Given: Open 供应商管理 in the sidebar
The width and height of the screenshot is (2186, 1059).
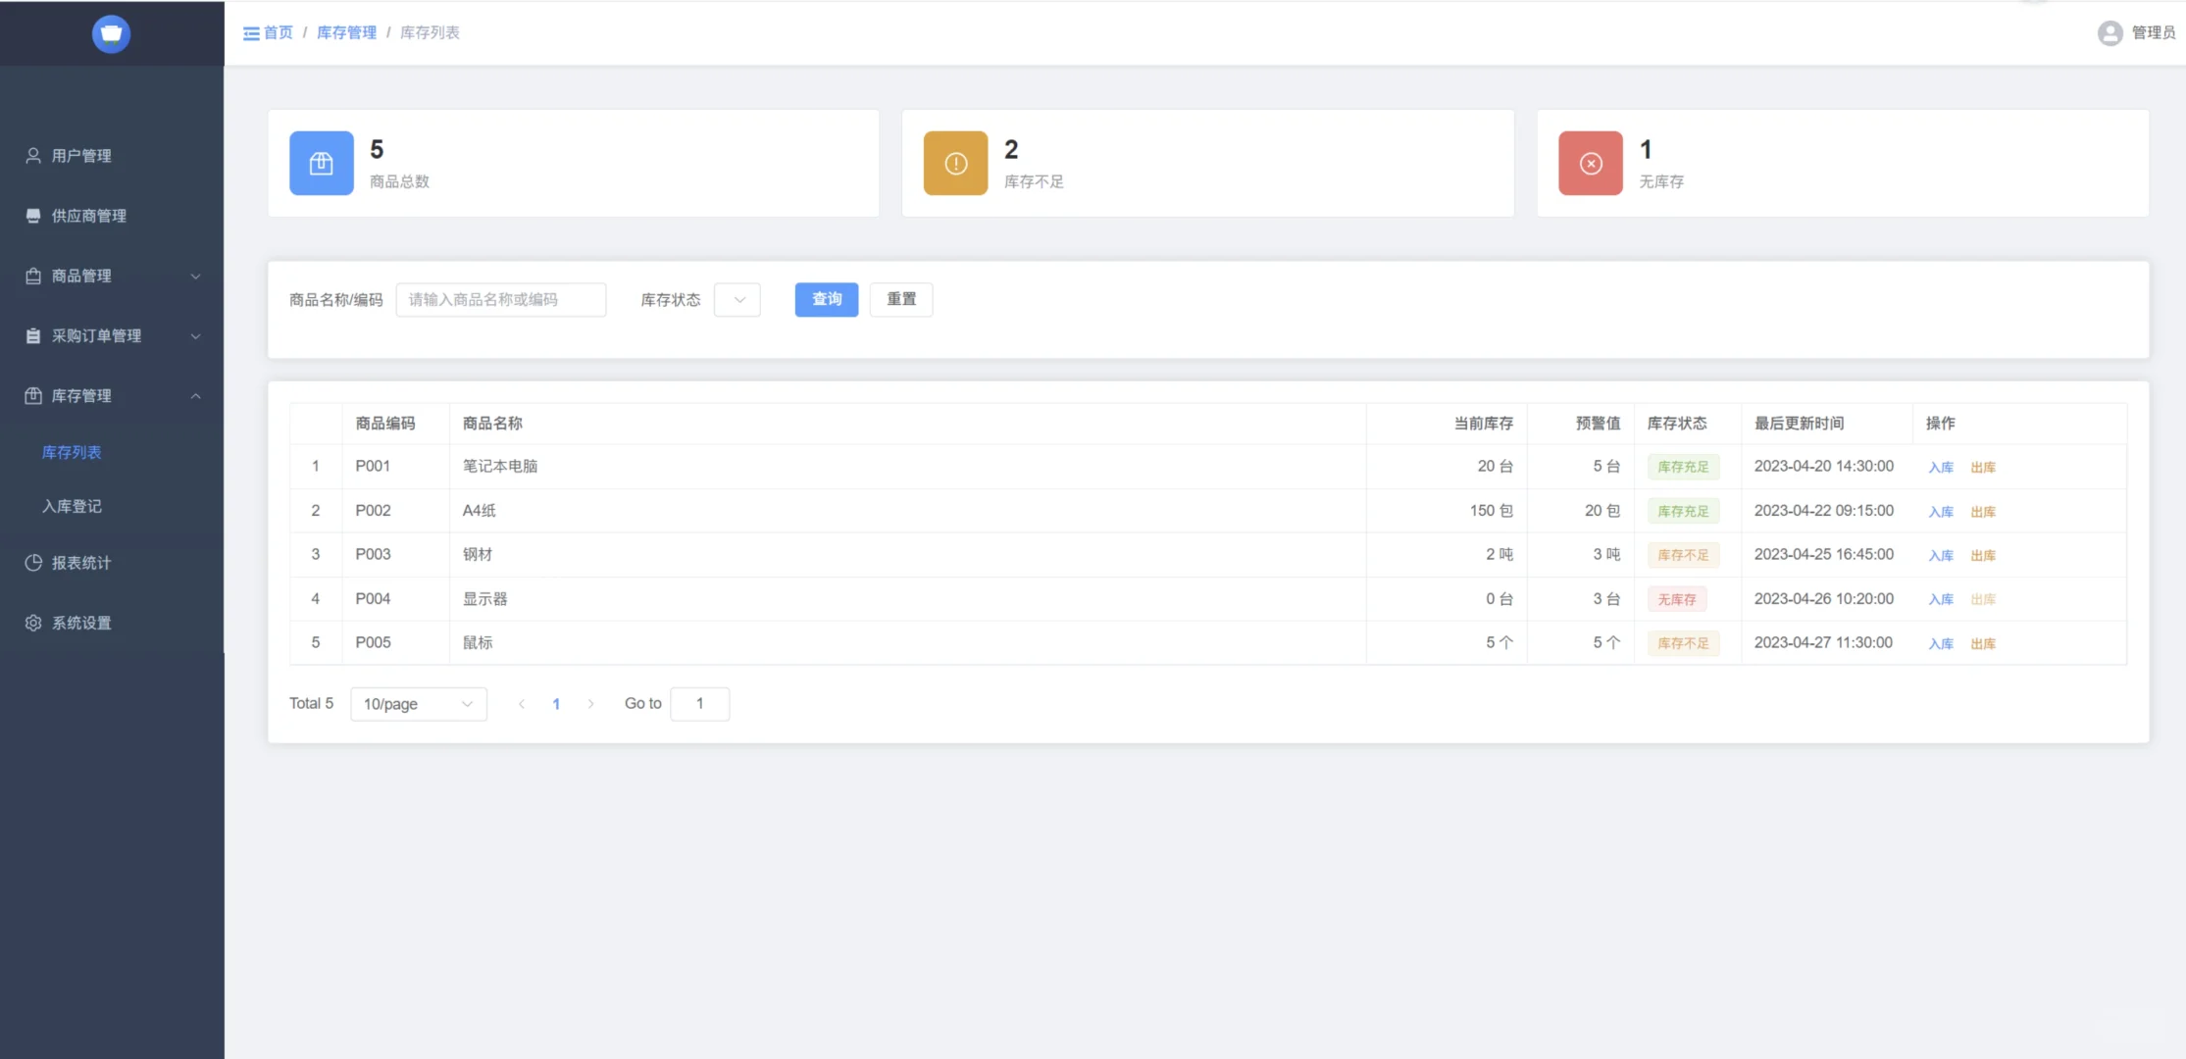Looking at the screenshot, I should [x=88, y=216].
